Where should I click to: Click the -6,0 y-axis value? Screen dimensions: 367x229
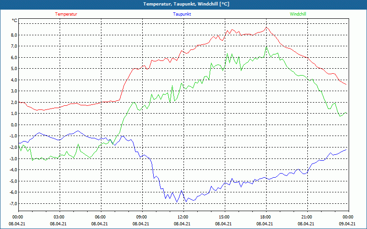(x=14, y=192)
